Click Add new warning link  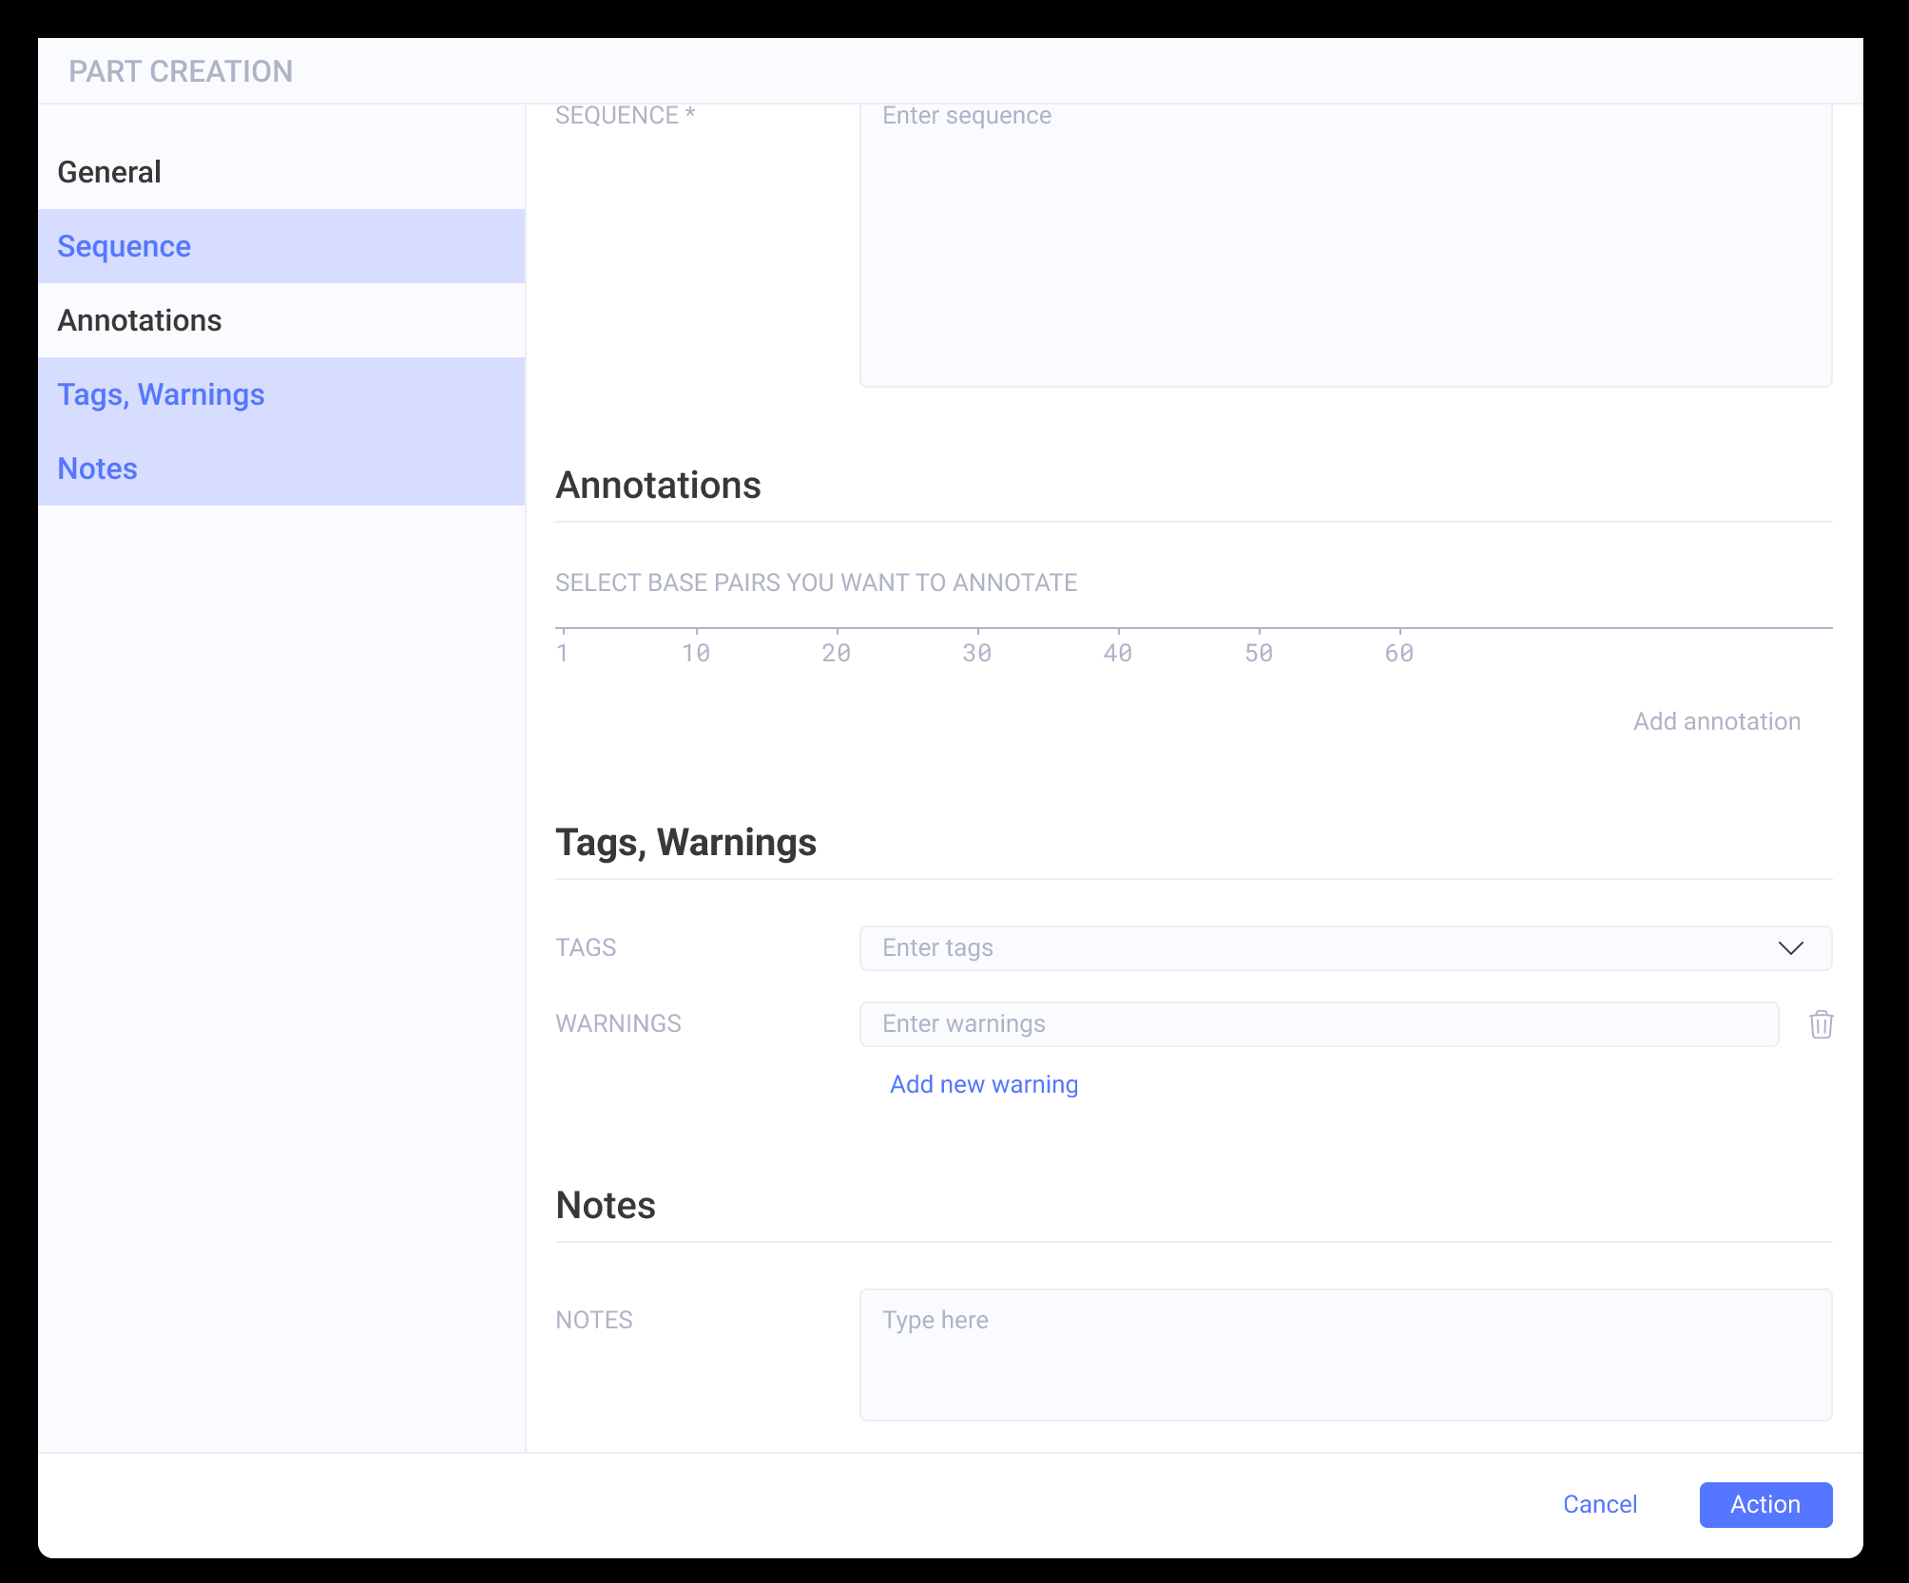pyautogui.click(x=983, y=1082)
